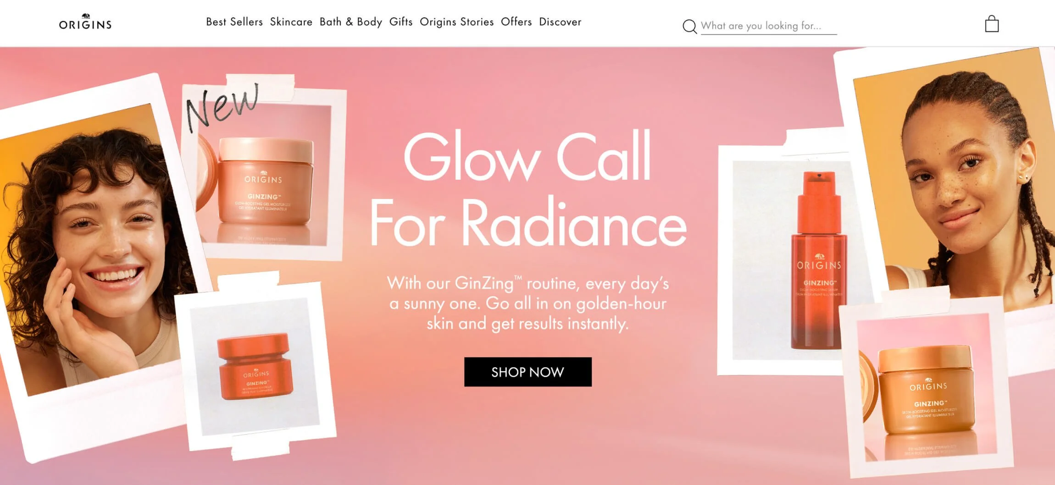
Task: Visit the Offers page
Action: coord(516,22)
